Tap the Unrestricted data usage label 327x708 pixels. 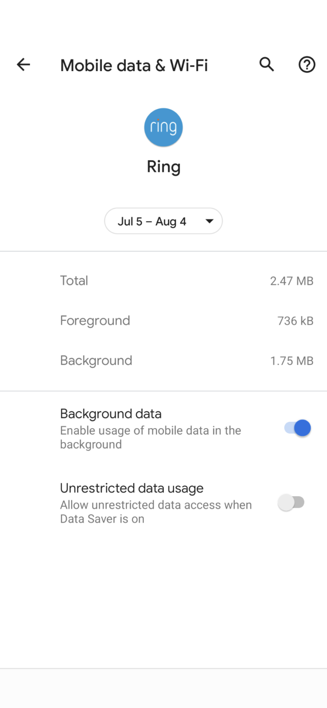tap(132, 488)
